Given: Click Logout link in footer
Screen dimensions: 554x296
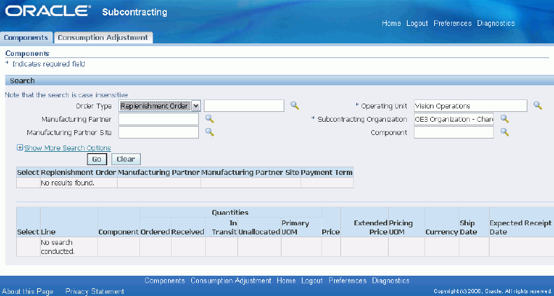Looking at the screenshot, I should click(x=312, y=281).
